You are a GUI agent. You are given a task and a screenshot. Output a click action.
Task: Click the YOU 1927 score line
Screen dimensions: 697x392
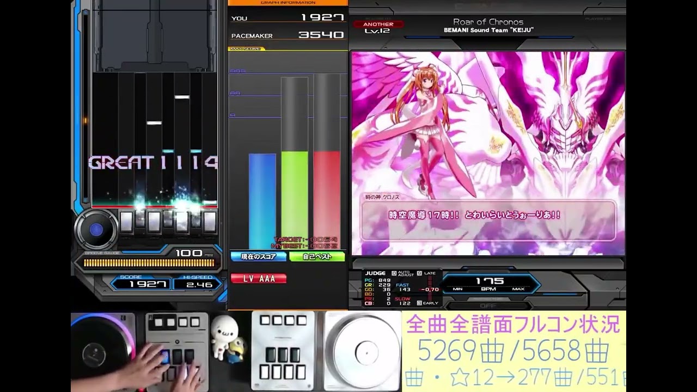coord(288,18)
